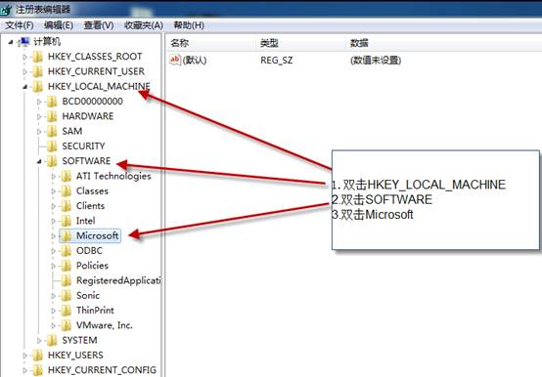Image resolution: width=542 pixels, height=377 pixels.
Task: Expand the SYSTEM key arrow
Action: [x=39, y=341]
